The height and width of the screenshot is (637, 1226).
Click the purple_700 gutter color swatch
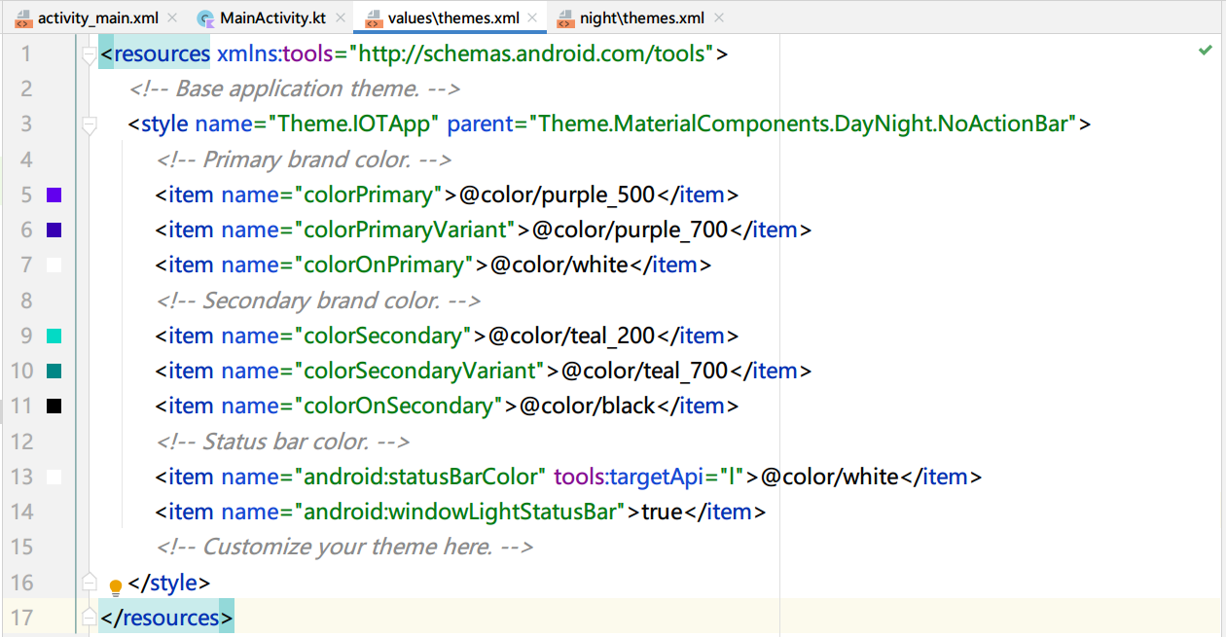point(54,230)
